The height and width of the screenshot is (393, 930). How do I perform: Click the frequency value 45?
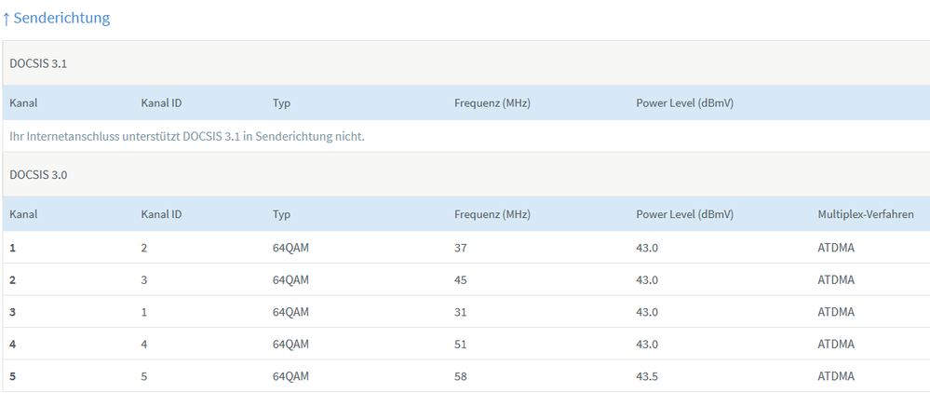(461, 280)
